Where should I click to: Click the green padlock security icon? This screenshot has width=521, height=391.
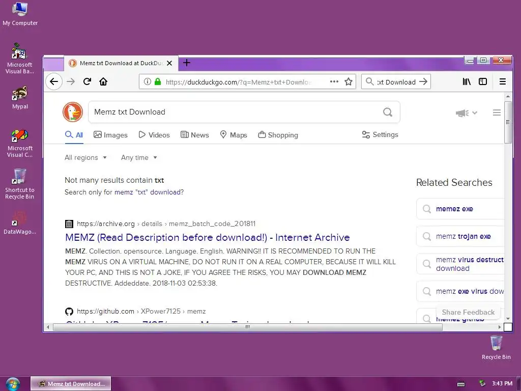(x=158, y=82)
